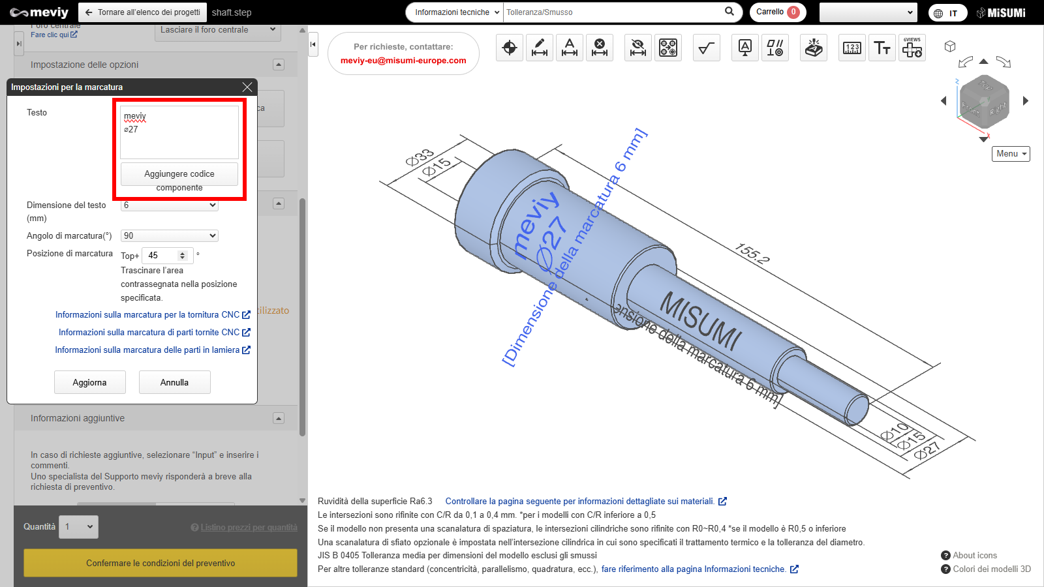
Task: Open the view cube Menu dropdown
Action: tap(1011, 154)
